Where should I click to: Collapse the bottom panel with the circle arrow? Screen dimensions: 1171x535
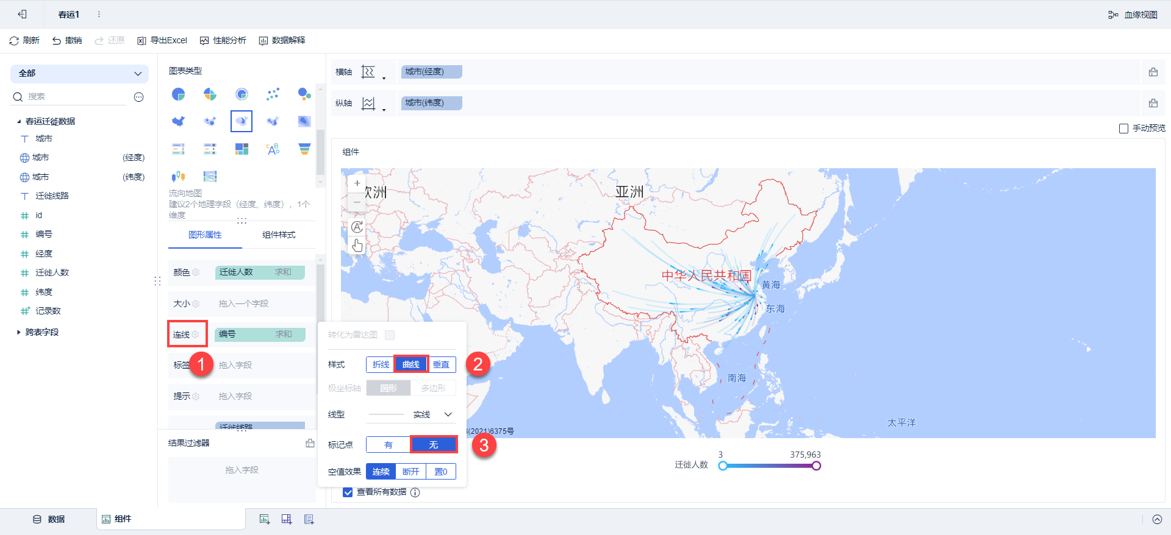(1157, 519)
